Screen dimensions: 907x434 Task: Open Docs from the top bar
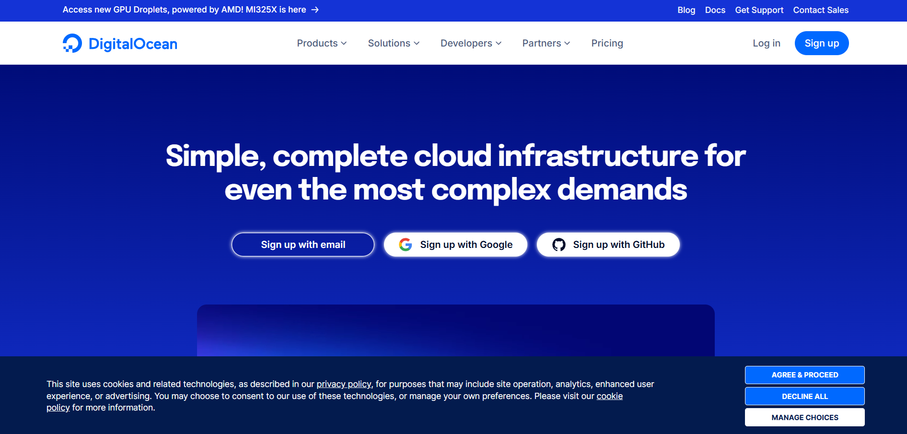coord(715,10)
